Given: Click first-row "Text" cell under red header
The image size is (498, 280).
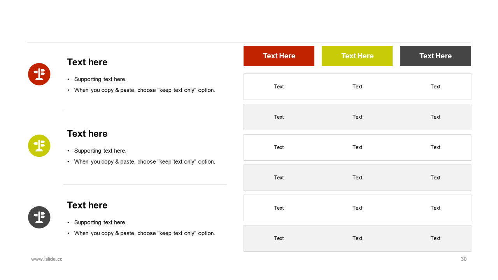Looking at the screenshot, I should click(x=279, y=87).
